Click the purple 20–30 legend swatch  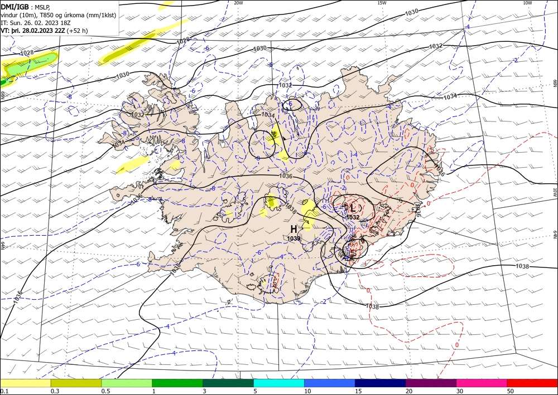coord(431,383)
